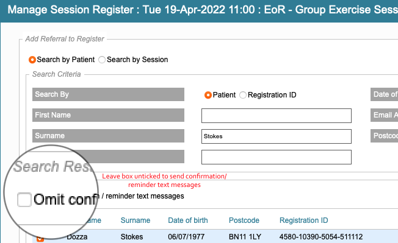
Task: Click the Search By grey label
Action: click(x=108, y=94)
